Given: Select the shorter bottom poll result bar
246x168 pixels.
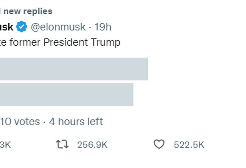Looking at the screenshot, I should [66, 94].
